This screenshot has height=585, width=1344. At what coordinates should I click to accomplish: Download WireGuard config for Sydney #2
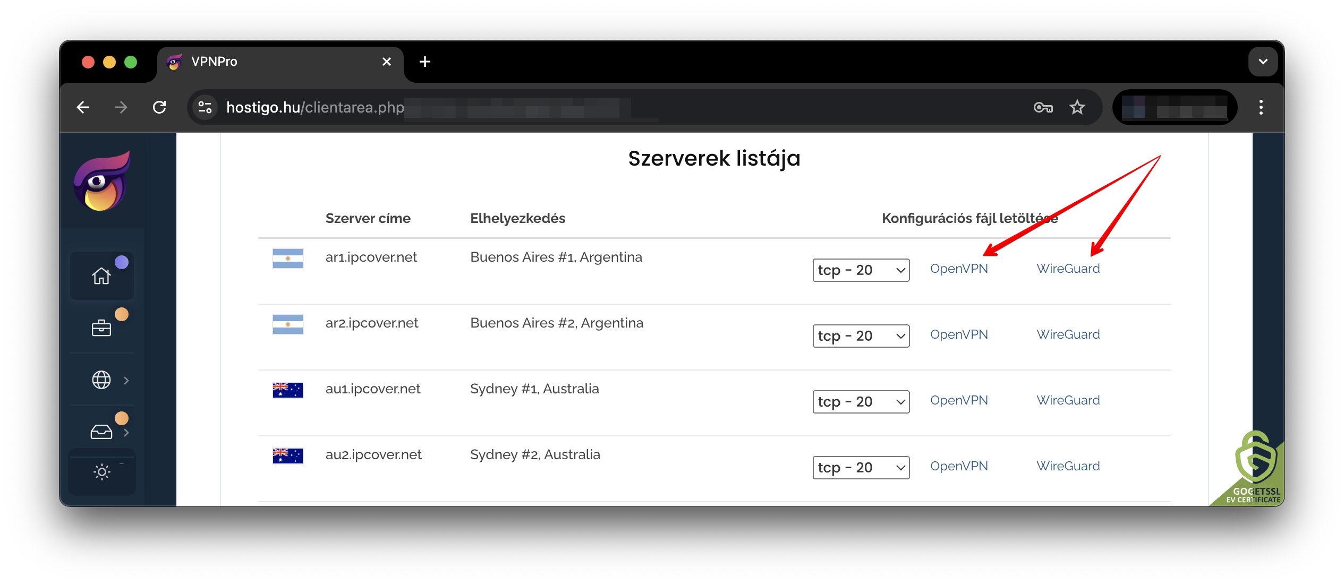point(1068,466)
